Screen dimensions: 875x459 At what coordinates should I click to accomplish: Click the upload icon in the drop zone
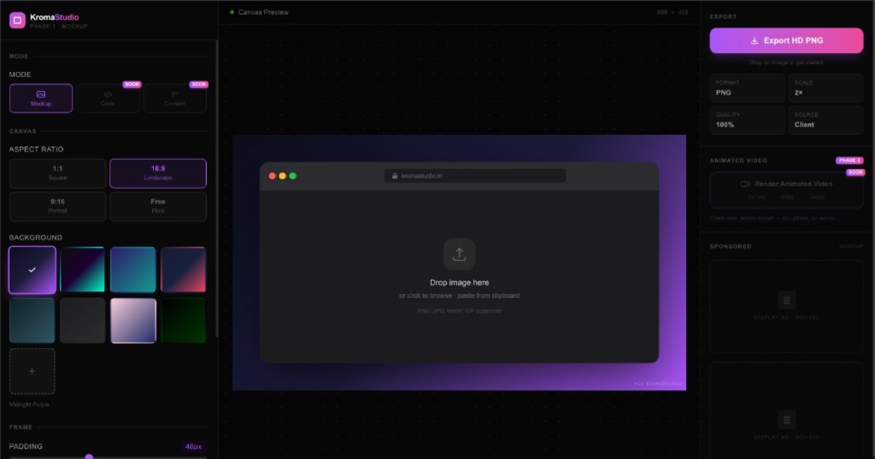pyautogui.click(x=459, y=254)
